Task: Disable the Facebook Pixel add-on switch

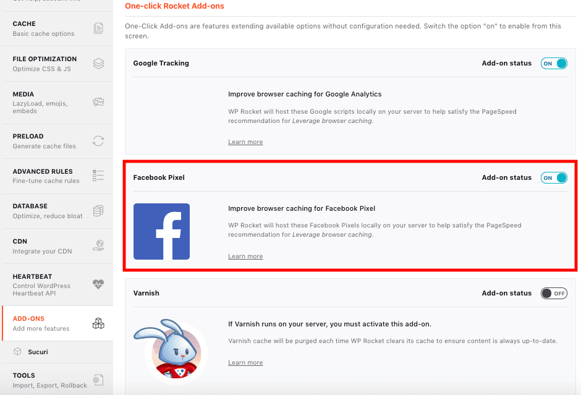Action: (554, 177)
